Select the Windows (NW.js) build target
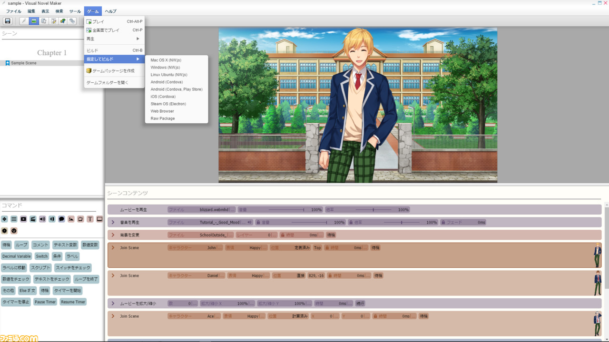Screen dimensions: 609x342 click(177, 68)
